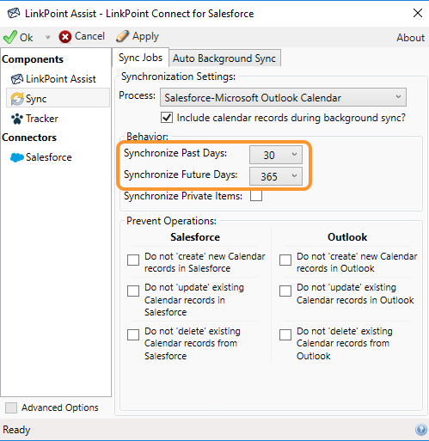Open the About link
This screenshot has height=441, width=429.
(410, 38)
